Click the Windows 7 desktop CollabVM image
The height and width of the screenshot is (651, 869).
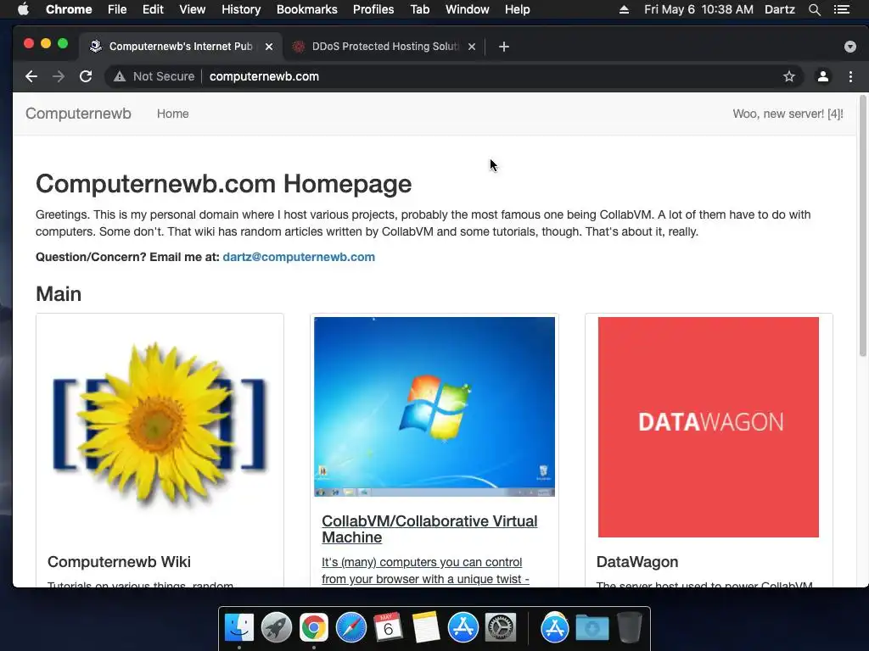point(434,406)
